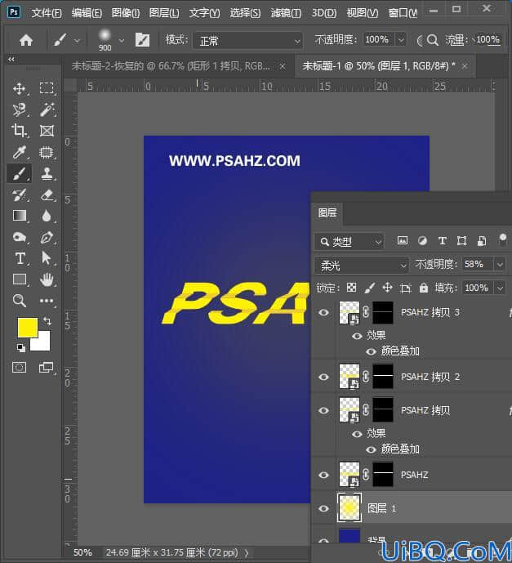
Task: Filter layers by shape layers
Action: click(x=461, y=240)
